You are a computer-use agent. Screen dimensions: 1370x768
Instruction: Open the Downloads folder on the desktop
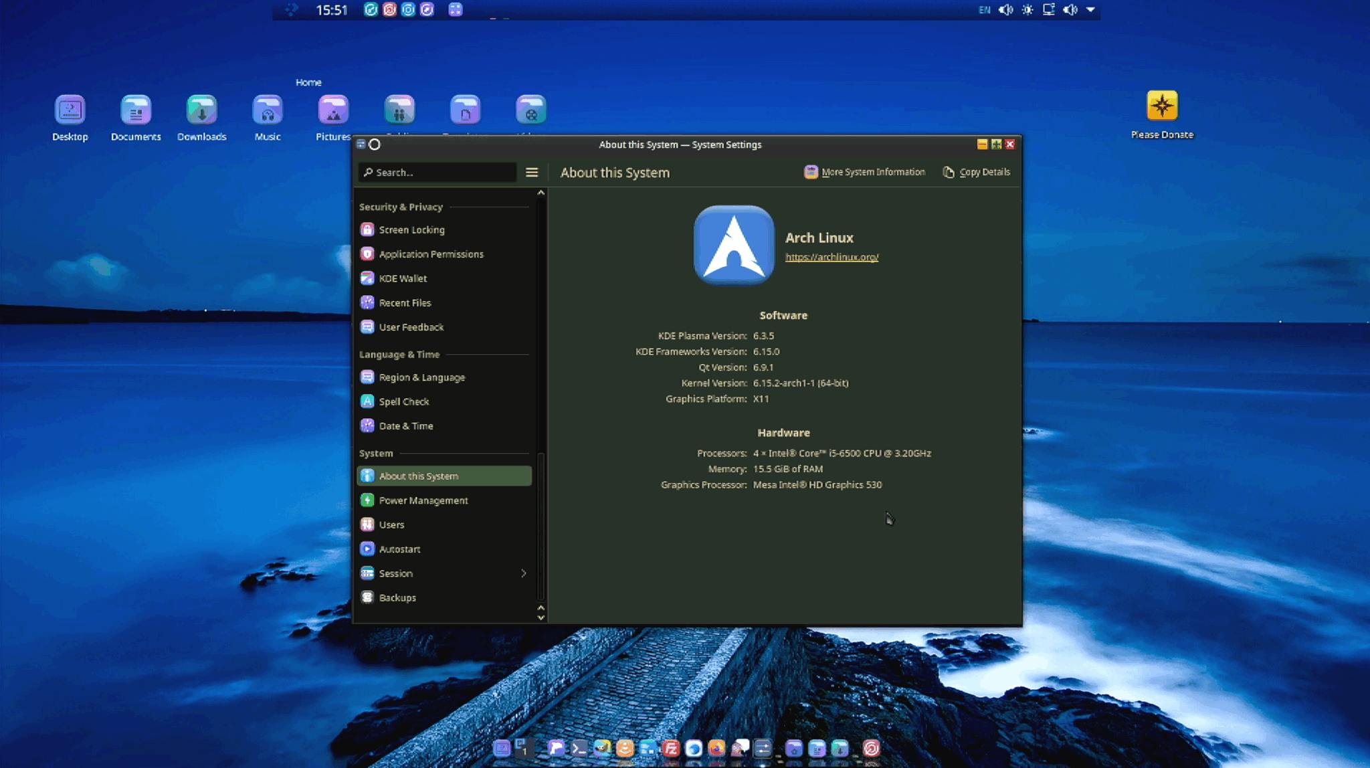point(201,110)
